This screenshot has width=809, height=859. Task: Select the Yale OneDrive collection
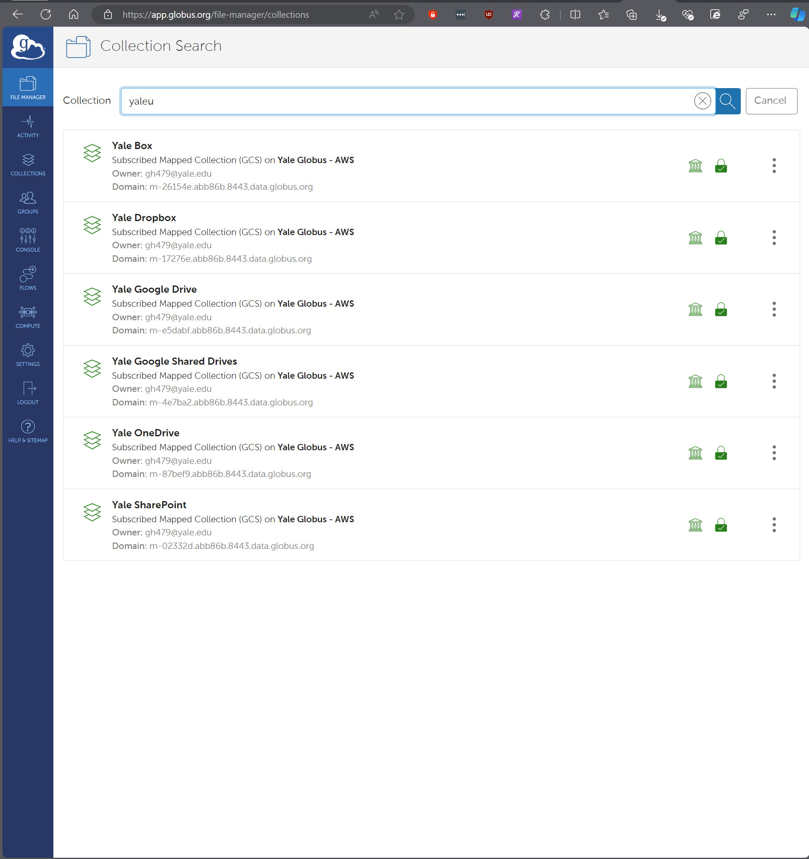tap(146, 433)
